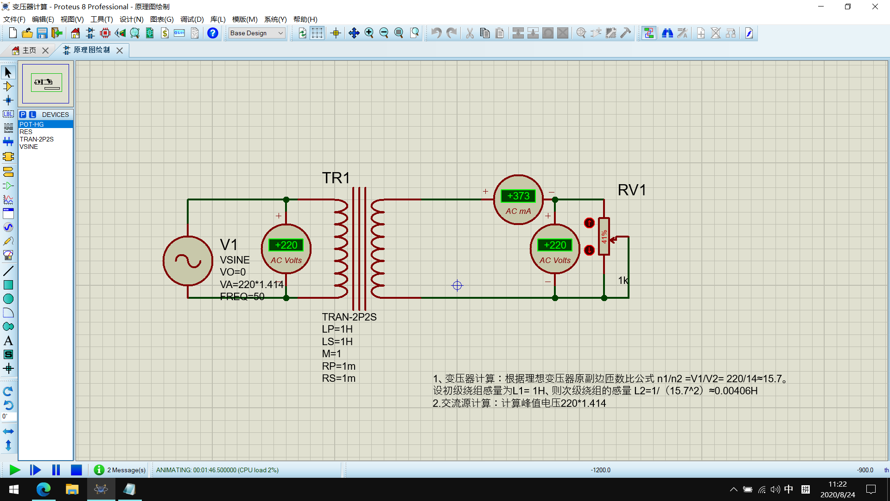Open the 调试(D) menu
The width and height of the screenshot is (890, 501).
click(192, 19)
